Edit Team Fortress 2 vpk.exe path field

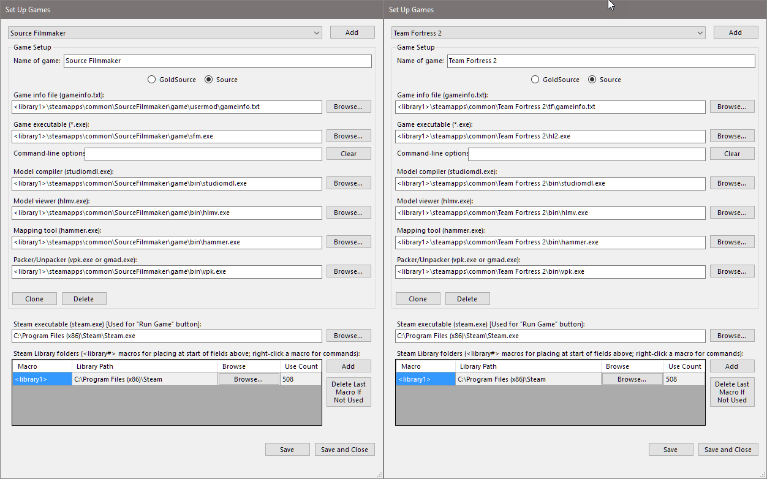pyautogui.click(x=550, y=271)
